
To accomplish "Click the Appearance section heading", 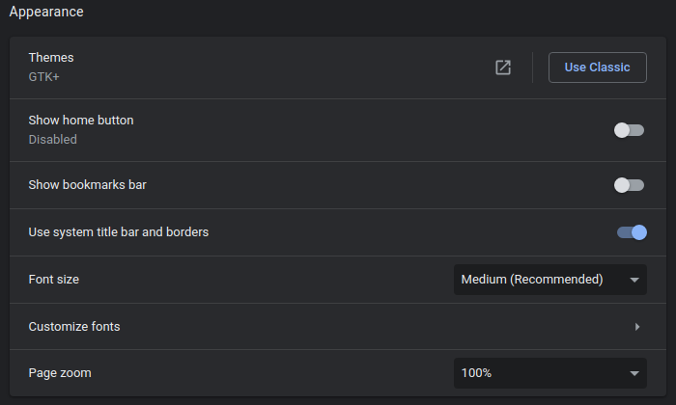I will 46,12.
